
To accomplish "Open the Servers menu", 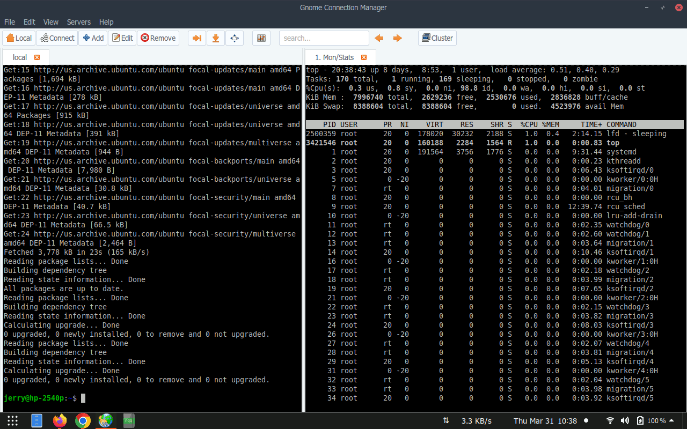I will coord(79,22).
